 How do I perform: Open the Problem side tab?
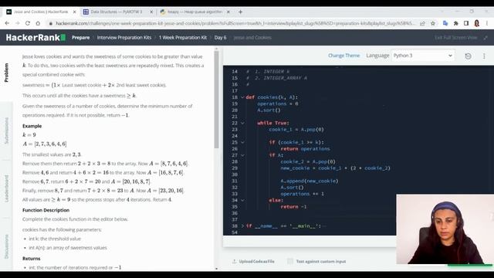coord(6,73)
